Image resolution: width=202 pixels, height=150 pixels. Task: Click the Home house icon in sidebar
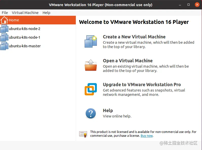point(4,20)
